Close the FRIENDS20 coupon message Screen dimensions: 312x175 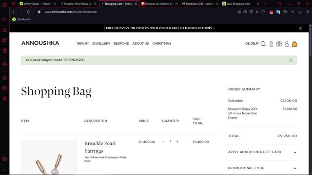click(291, 60)
